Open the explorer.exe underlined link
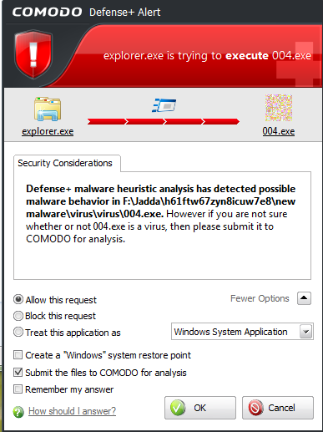This screenshot has height=432, width=323. click(48, 131)
